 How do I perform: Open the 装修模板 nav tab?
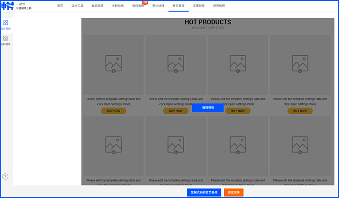pyautogui.click(x=138, y=6)
